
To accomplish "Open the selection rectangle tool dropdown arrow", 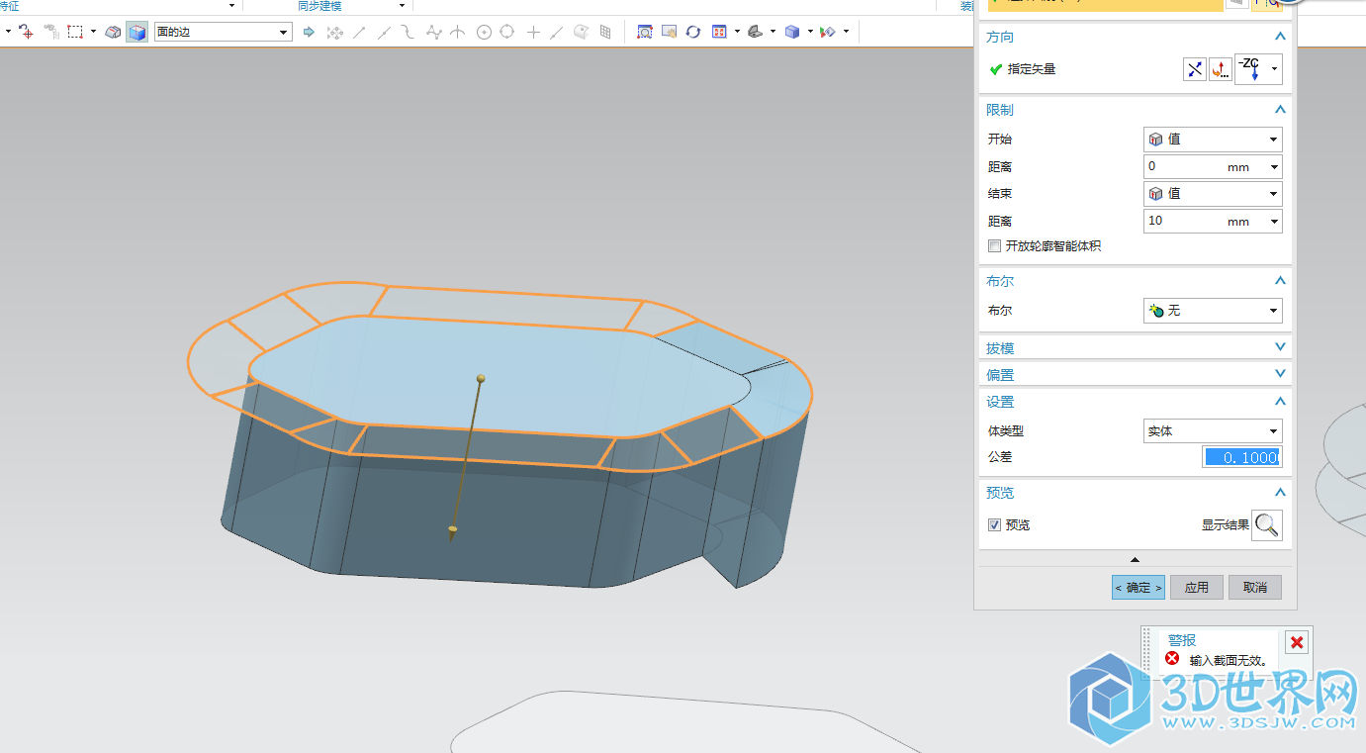I will (93, 32).
